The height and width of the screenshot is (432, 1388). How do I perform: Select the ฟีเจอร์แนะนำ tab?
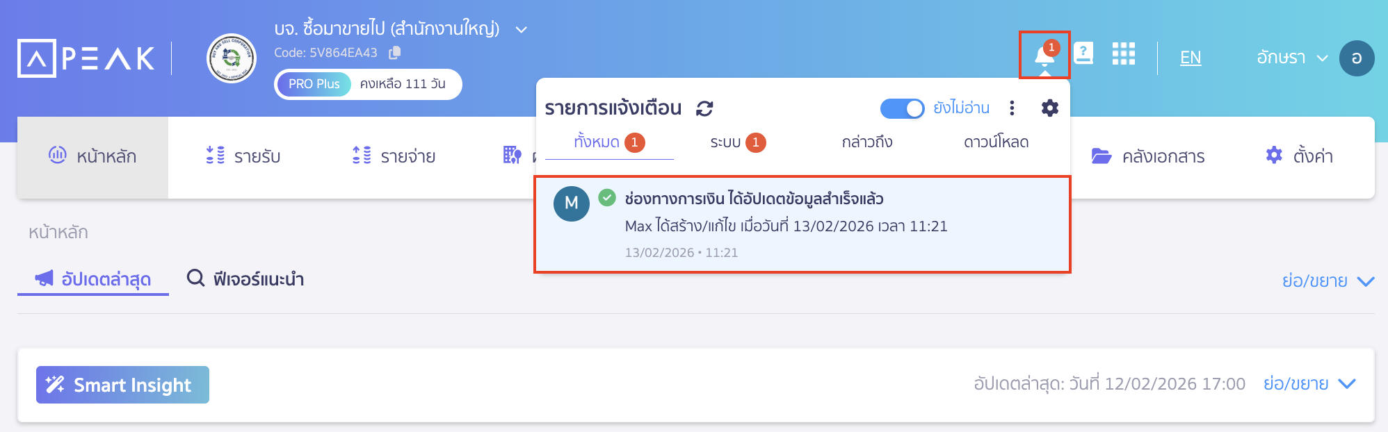245,279
